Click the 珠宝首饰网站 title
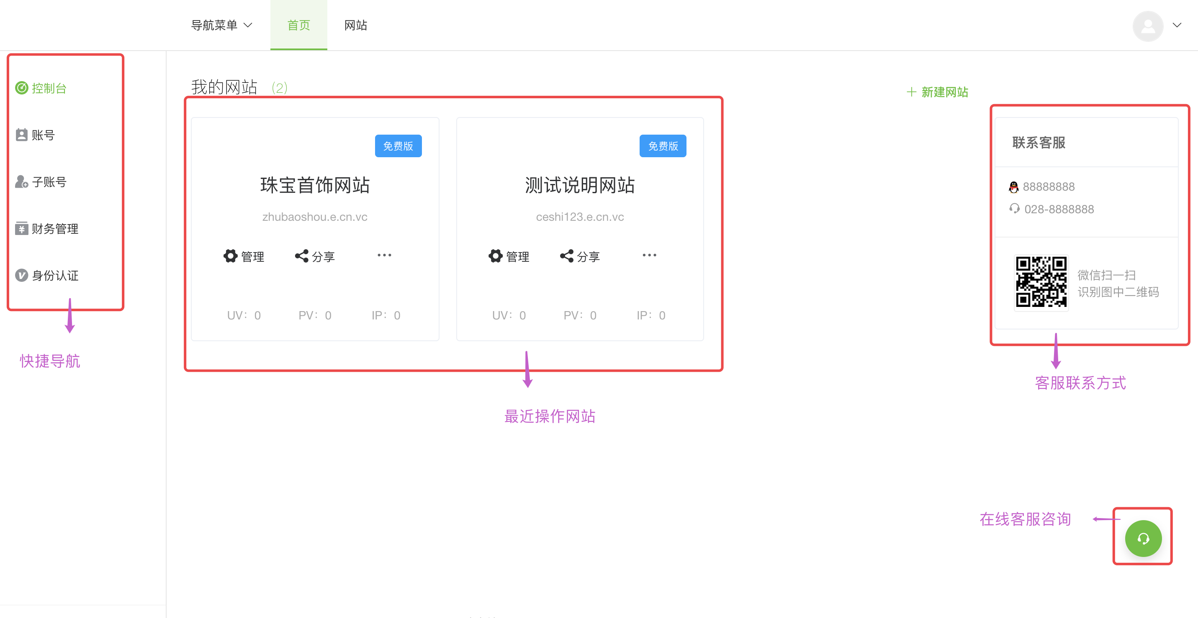This screenshot has width=1198, height=618. coord(315,185)
